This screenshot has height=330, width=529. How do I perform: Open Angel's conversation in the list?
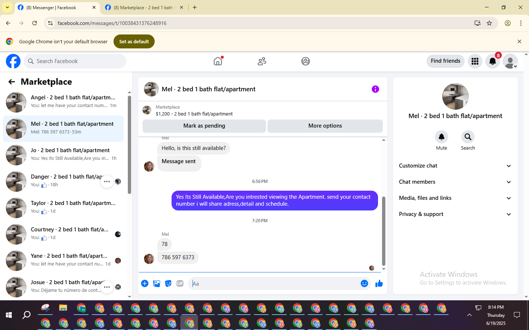tap(63, 102)
